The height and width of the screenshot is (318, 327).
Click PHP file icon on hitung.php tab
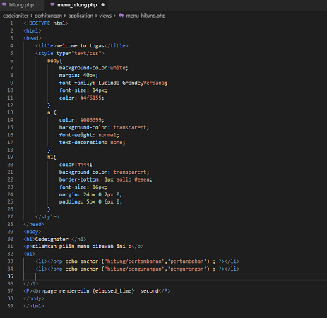[4, 4]
